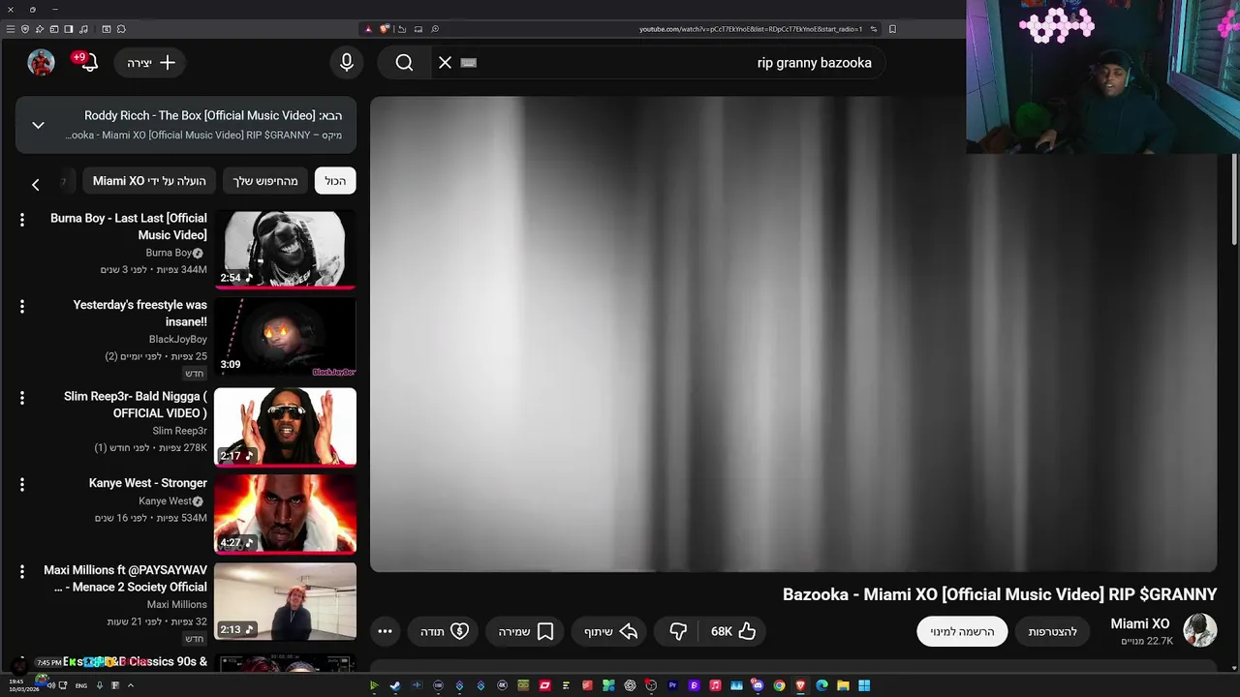Open the account avatar menu
The height and width of the screenshot is (697, 1240).
(x=41, y=62)
